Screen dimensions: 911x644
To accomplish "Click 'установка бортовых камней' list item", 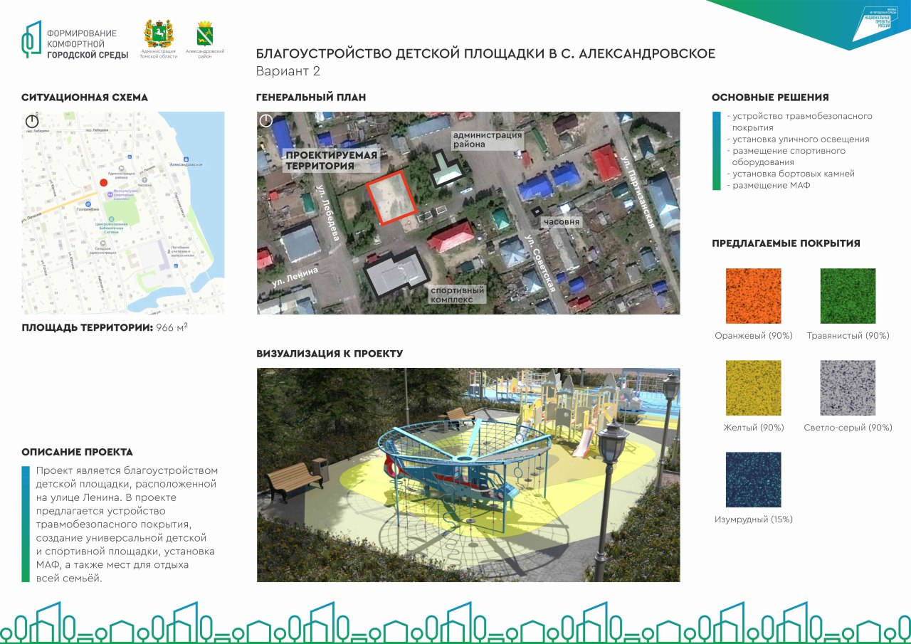I will [x=793, y=174].
